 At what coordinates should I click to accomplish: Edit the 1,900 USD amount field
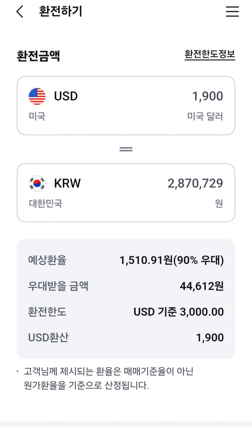[x=208, y=96]
